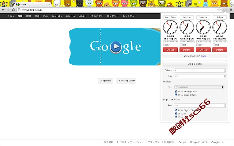Click I'm Feeling Lucky button
Image resolution: width=234 pixels, height=146 pixels.
126,81
